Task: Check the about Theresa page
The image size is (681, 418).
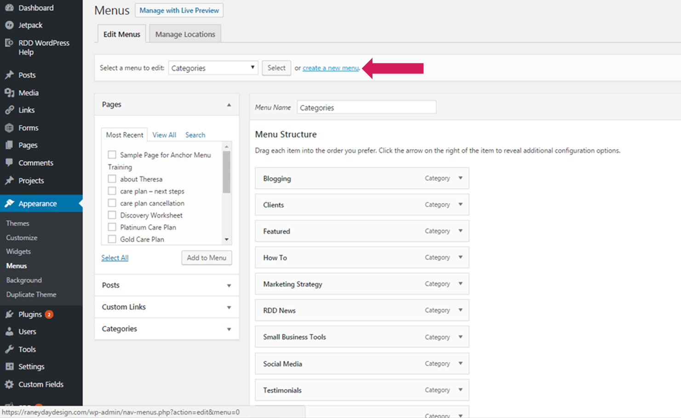Action: [x=112, y=179]
